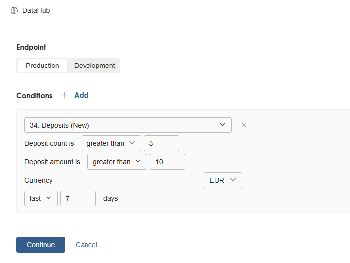Click the DataHub brain logo icon
This screenshot has width=350, height=263.
[x=14, y=11]
